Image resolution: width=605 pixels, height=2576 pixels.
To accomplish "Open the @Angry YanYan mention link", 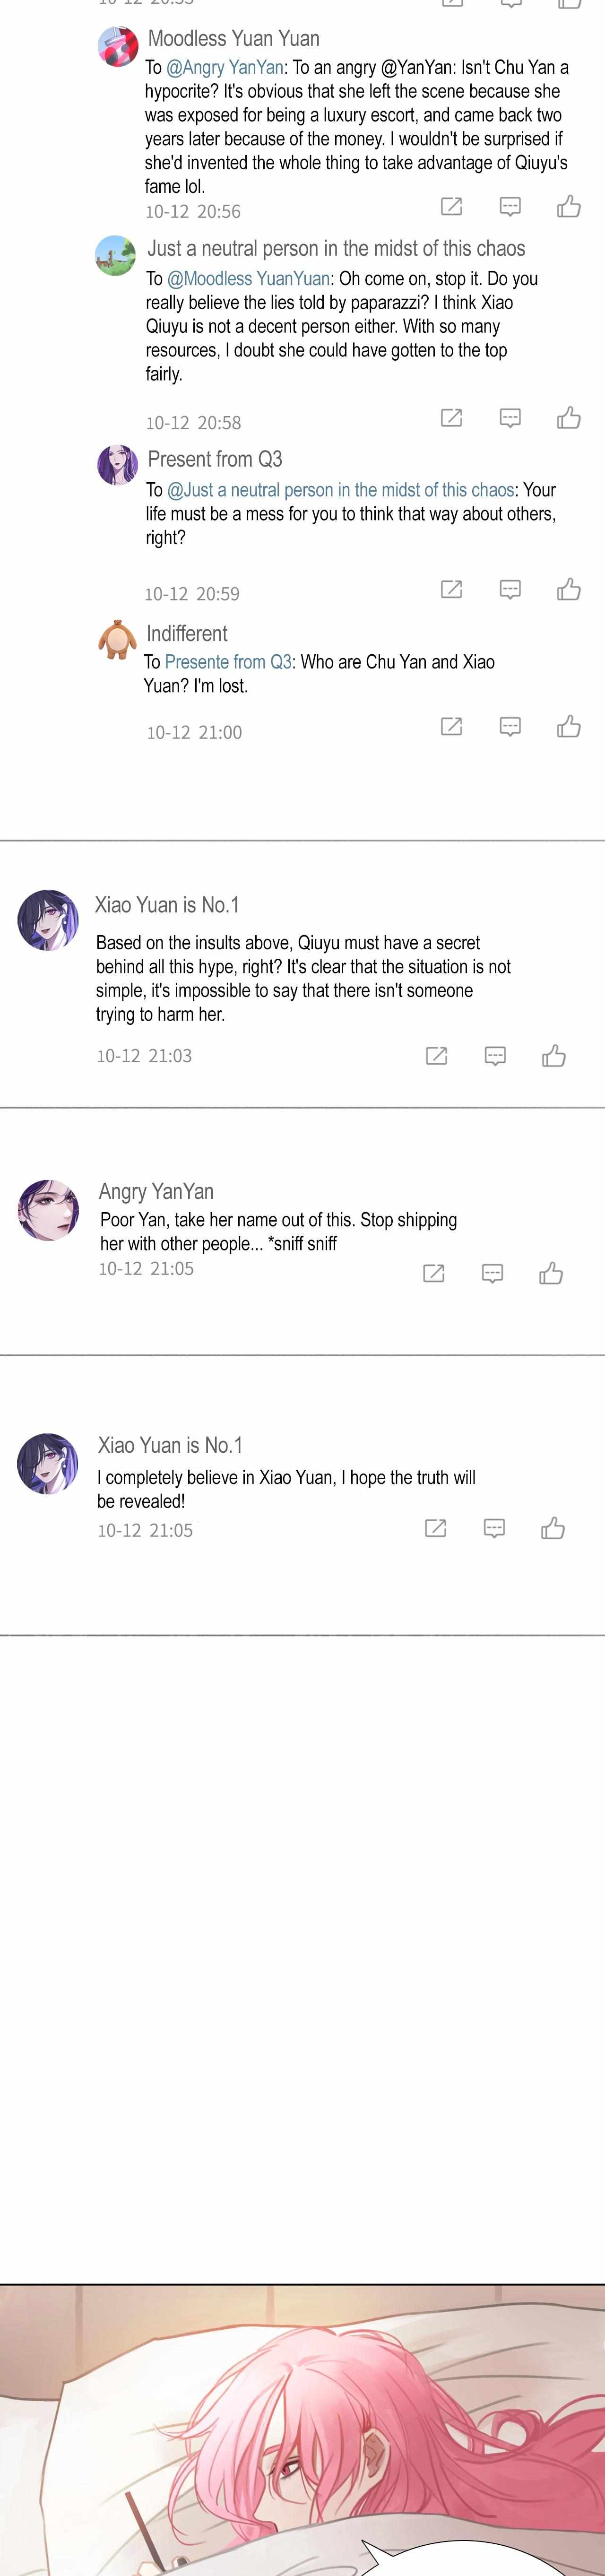I will point(225,67).
